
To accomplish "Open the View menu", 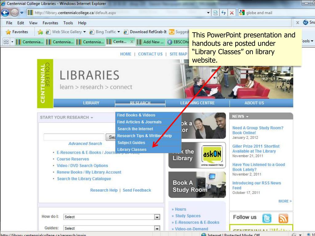I will [x=33, y=23].
